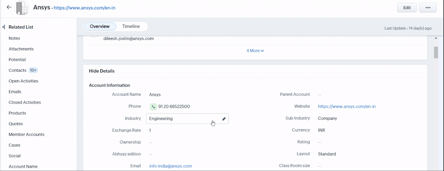Click the Account Information heading
The height and width of the screenshot is (171, 444).
(109, 85)
